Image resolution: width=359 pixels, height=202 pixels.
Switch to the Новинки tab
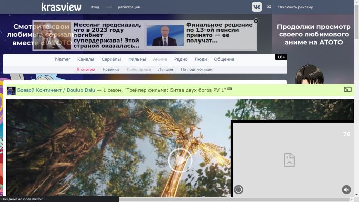tap(111, 69)
